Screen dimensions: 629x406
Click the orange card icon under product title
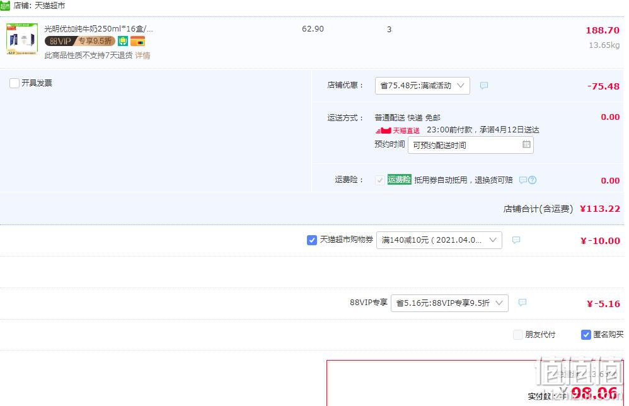[x=137, y=41]
